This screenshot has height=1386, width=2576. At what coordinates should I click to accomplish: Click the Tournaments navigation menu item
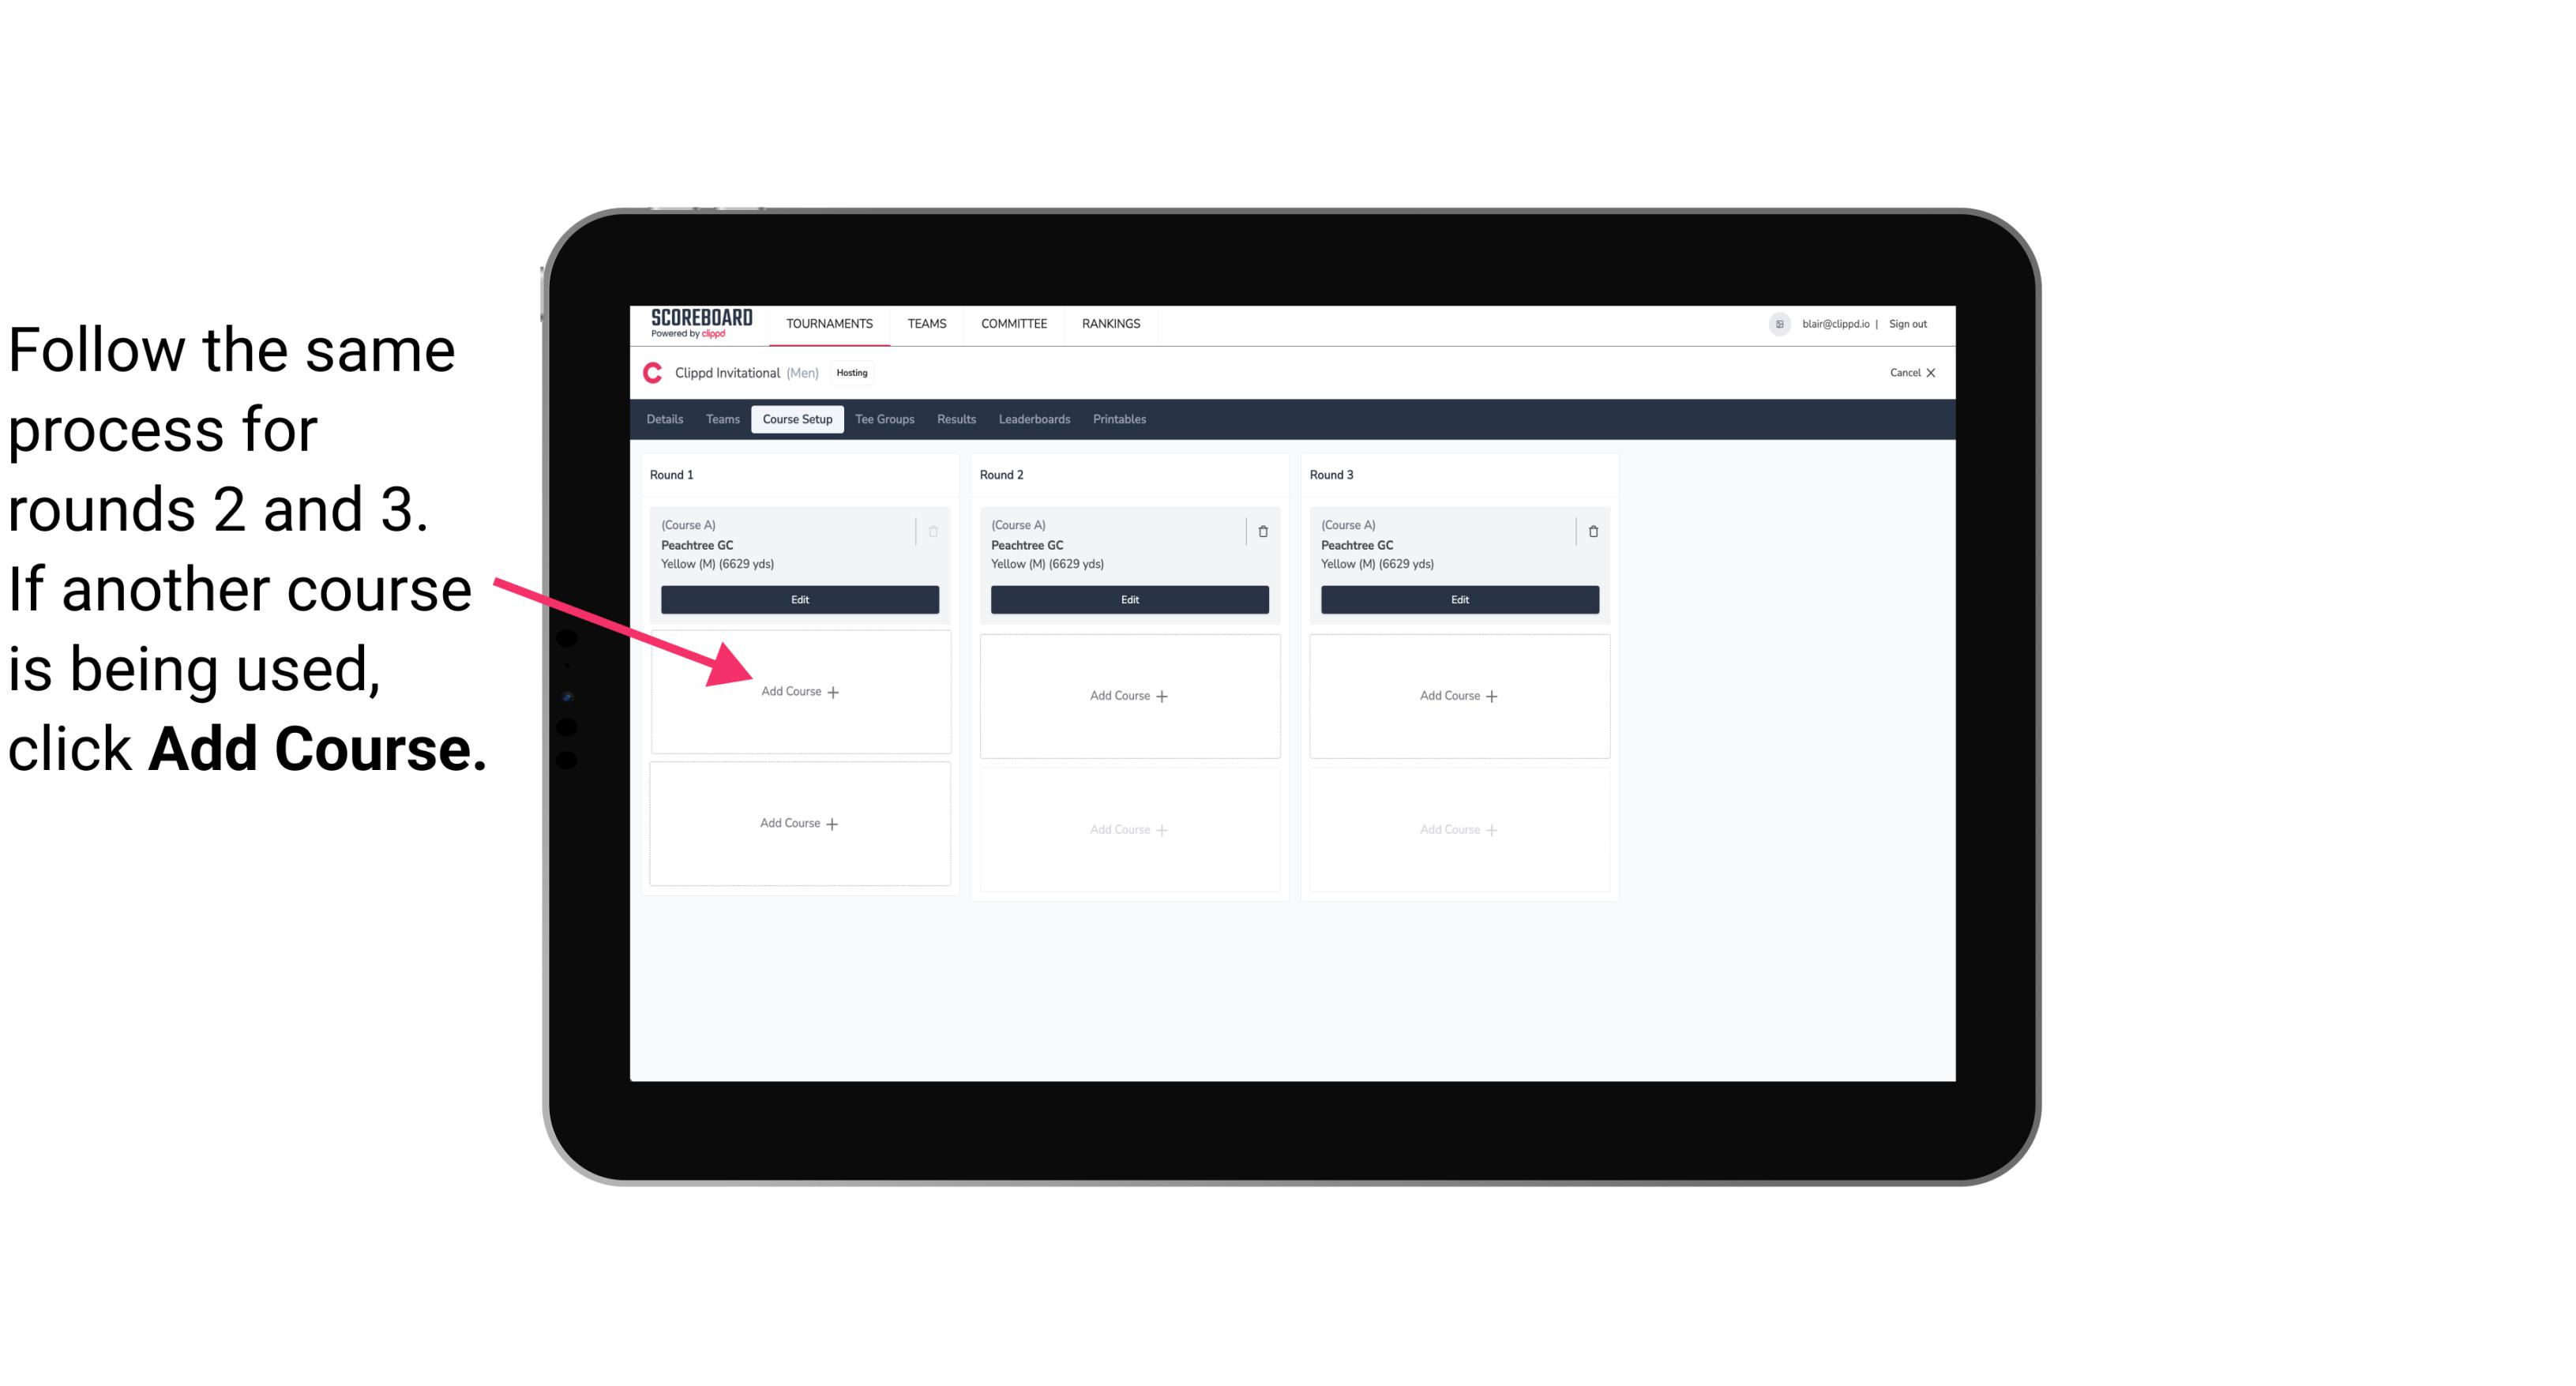point(831,322)
